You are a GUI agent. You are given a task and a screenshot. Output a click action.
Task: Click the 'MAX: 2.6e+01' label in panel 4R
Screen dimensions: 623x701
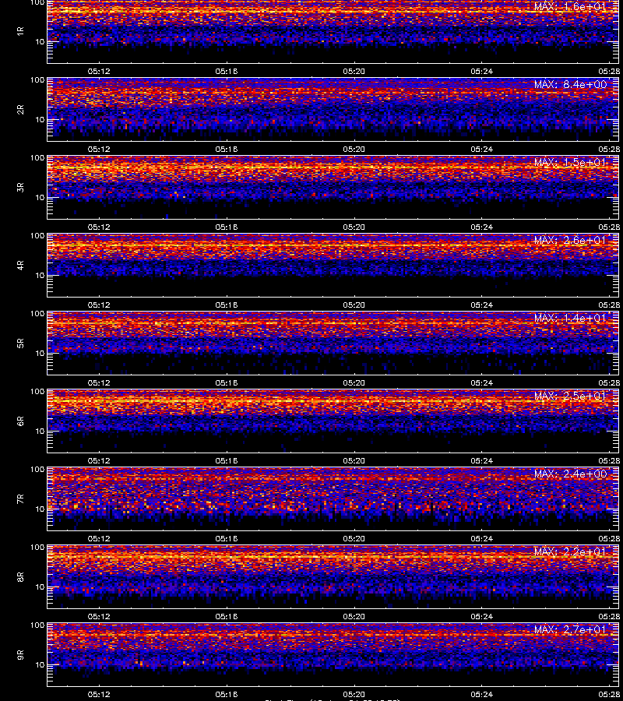click(570, 240)
